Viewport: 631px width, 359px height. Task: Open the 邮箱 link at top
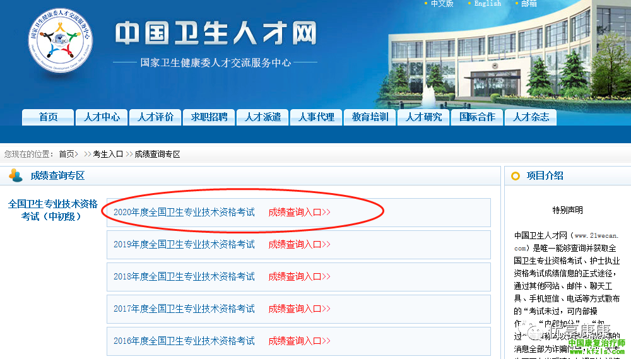click(x=529, y=4)
